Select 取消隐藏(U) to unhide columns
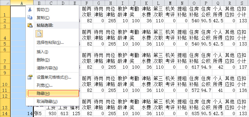Viewport: 249px width, 117px height. pyautogui.click(x=47, y=102)
